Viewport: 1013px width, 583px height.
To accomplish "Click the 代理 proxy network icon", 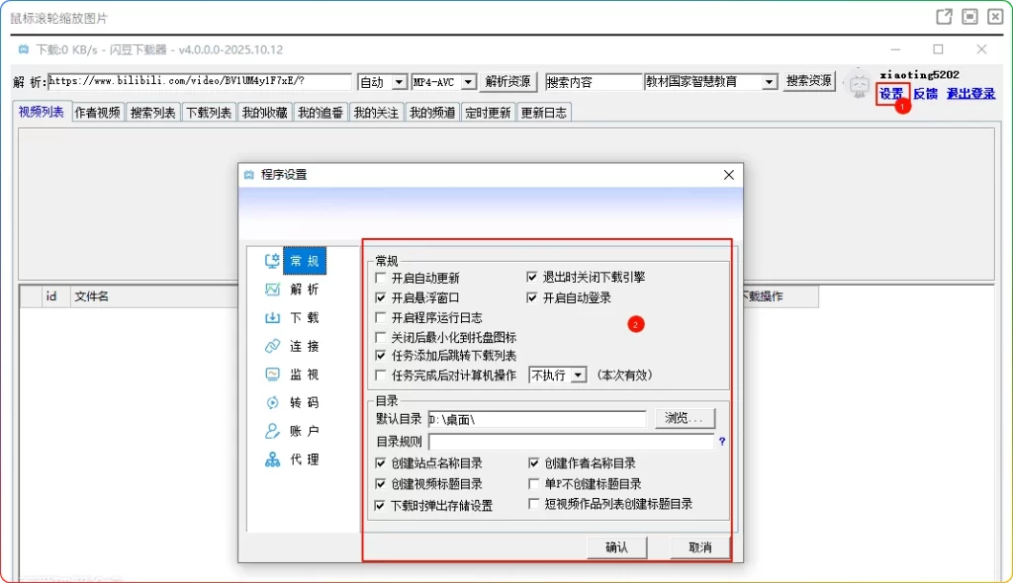I will pyautogui.click(x=272, y=459).
